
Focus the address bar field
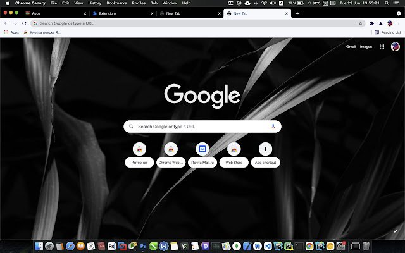(x=198, y=23)
